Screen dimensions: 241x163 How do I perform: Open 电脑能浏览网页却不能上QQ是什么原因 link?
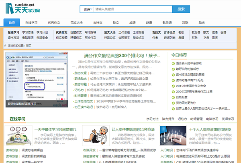(203, 157)
